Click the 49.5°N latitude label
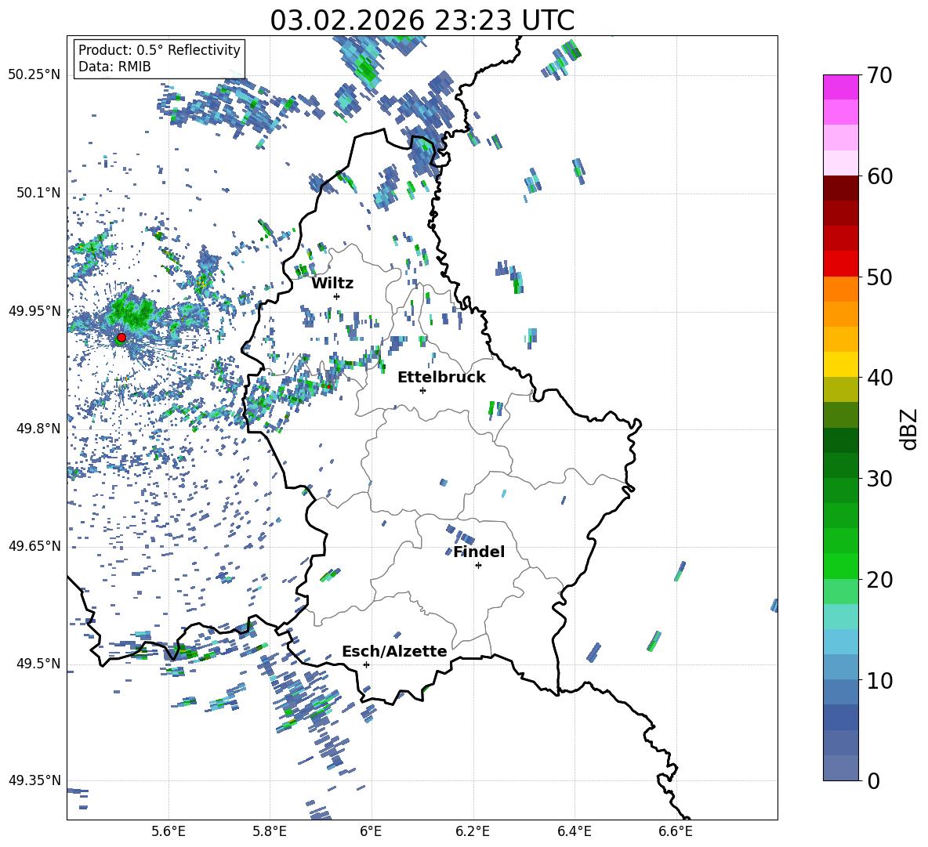The width and height of the screenshot is (928, 847). [38, 664]
